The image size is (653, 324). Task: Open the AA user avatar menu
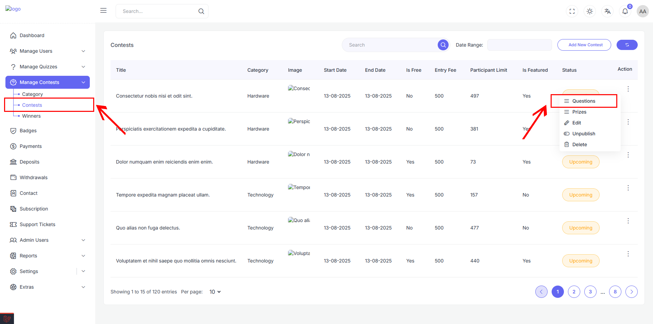coord(643,11)
